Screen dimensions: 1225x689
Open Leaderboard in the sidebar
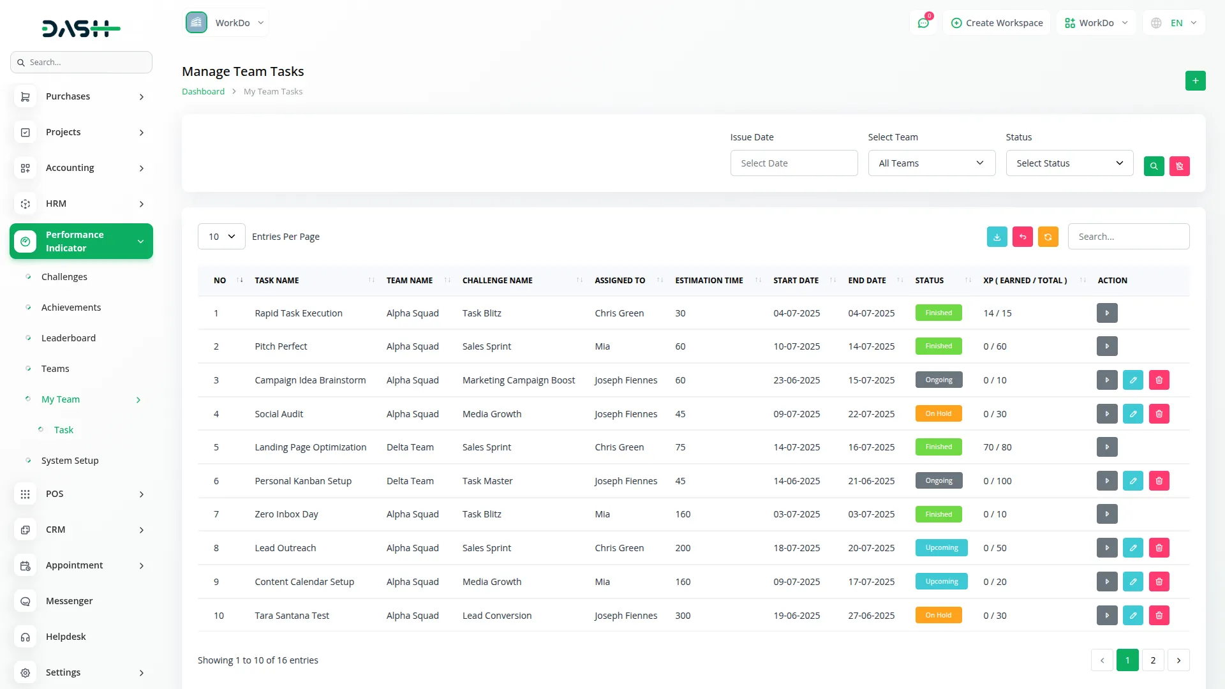click(x=68, y=338)
